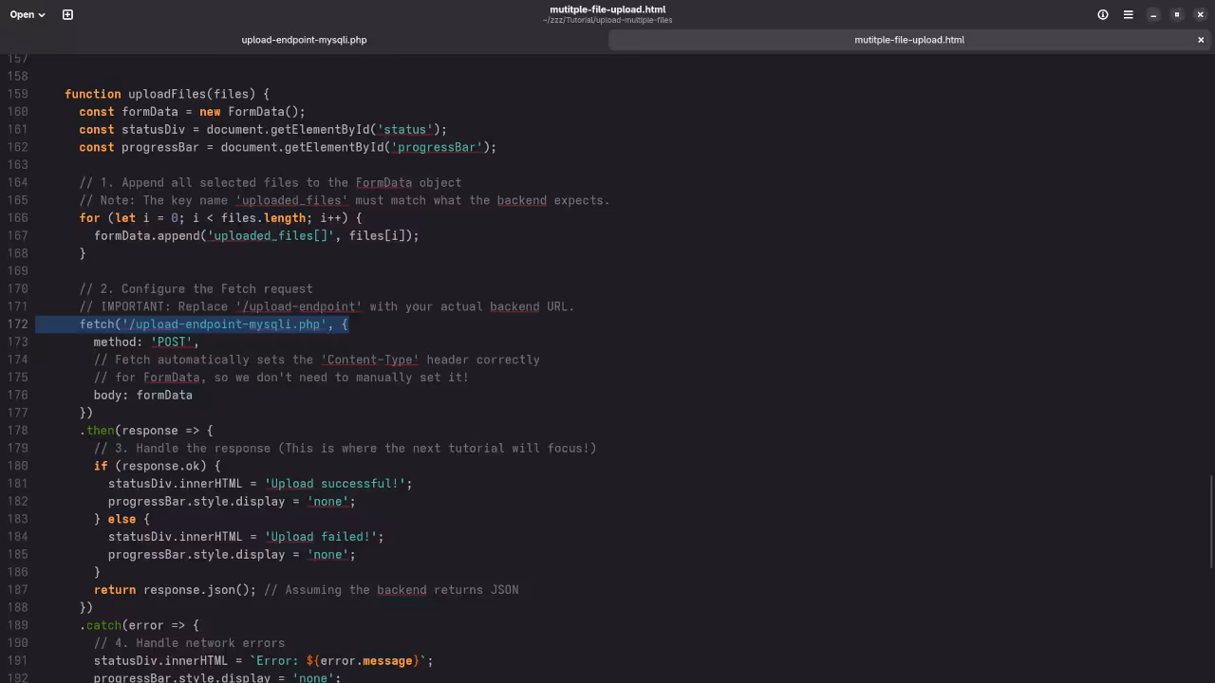Screen dimensions: 1215x683
Task: Place cursor on the .catch keyword
Action: 103,625
